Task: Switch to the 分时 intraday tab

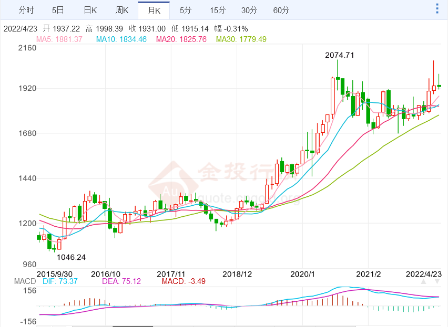Action: click(x=26, y=10)
